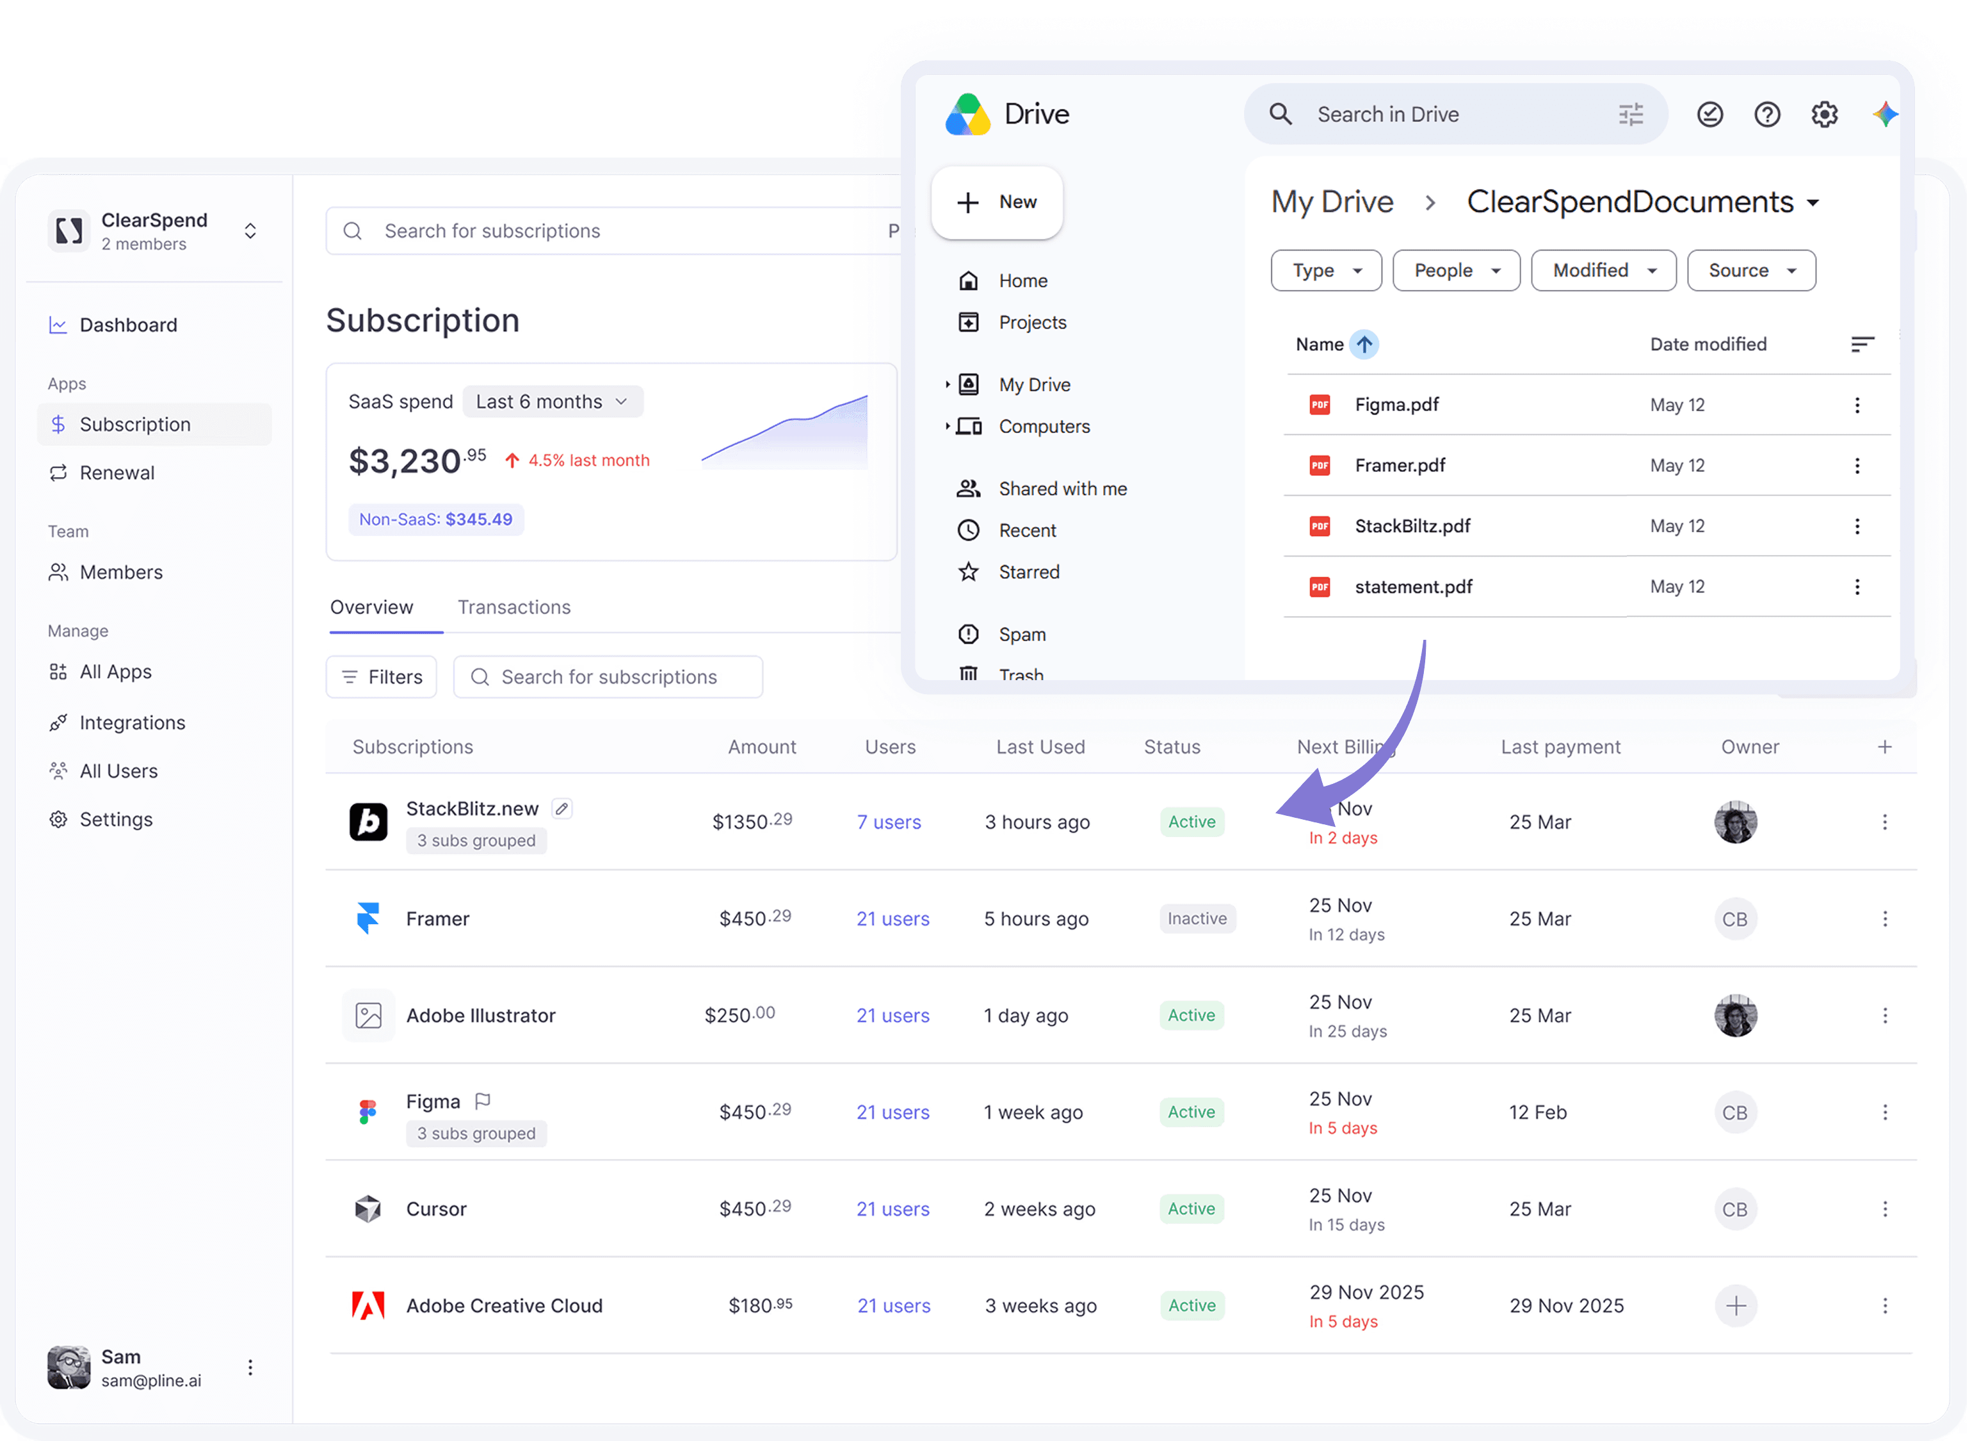Screen dimensions: 1979x1441
Task: Open the Modified filter dropdown in Drive
Action: [x=1604, y=270]
